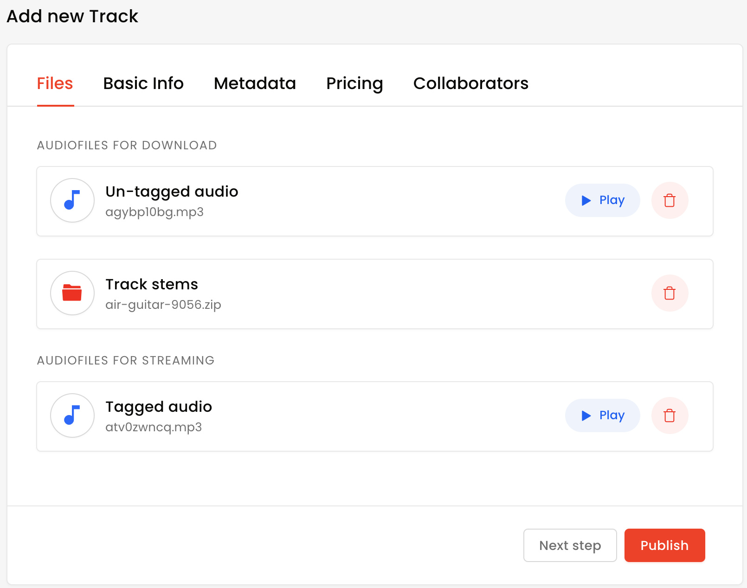Click the Track stems title text
The width and height of the screenshot is (747, 588).
[152, 284]
